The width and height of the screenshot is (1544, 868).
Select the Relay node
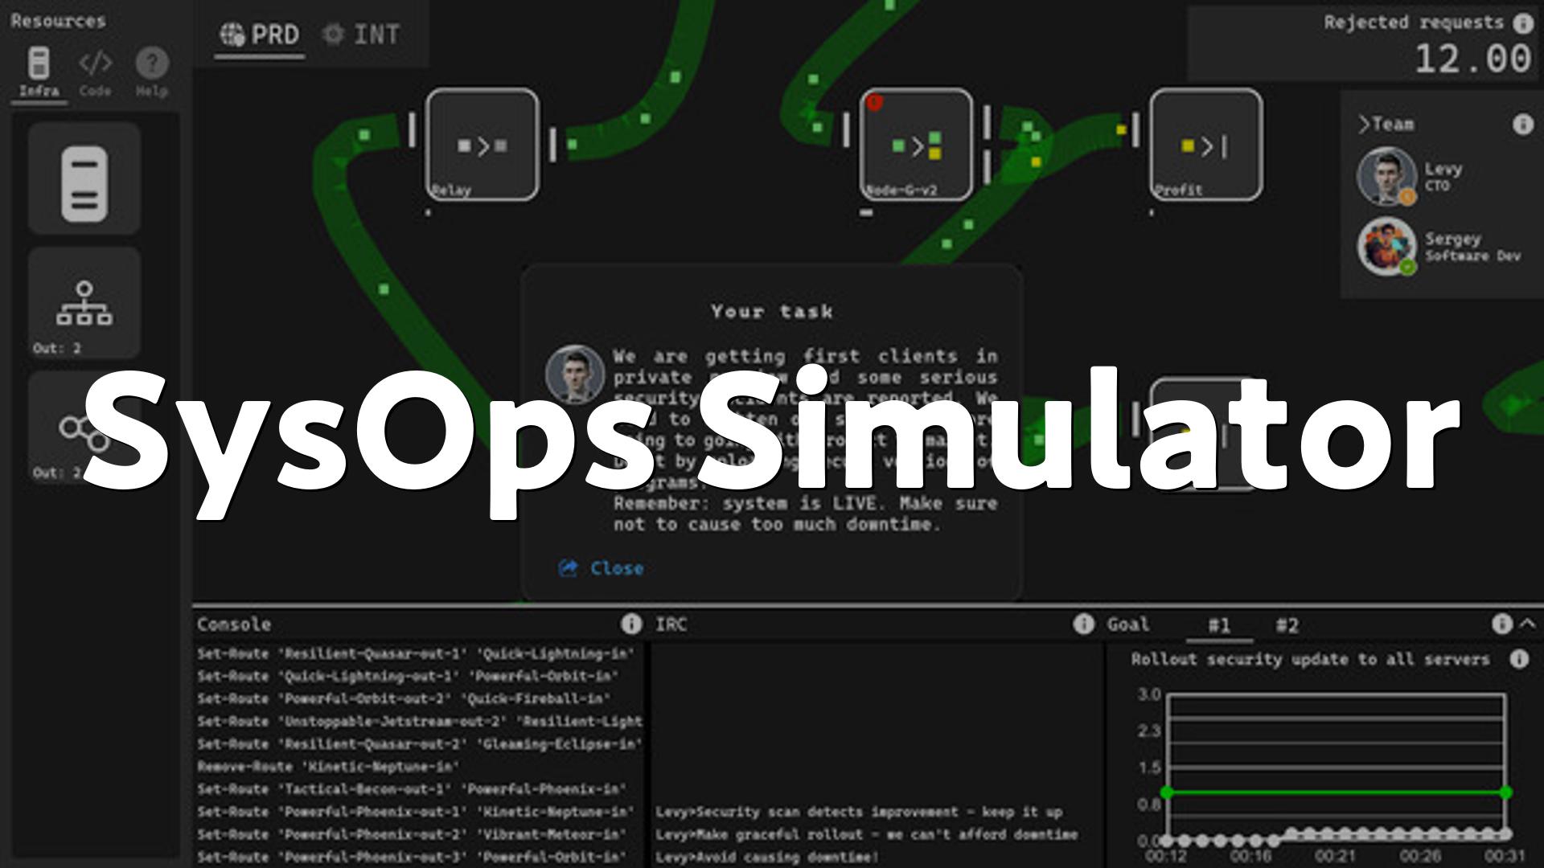pyautogui.click(x=482, y=145)
